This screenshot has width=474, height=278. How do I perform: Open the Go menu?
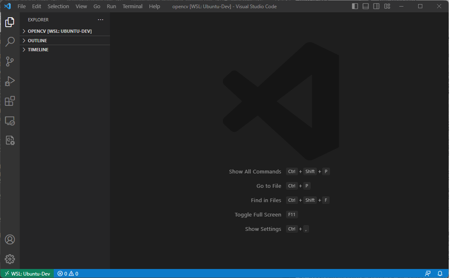coord(97,6)
